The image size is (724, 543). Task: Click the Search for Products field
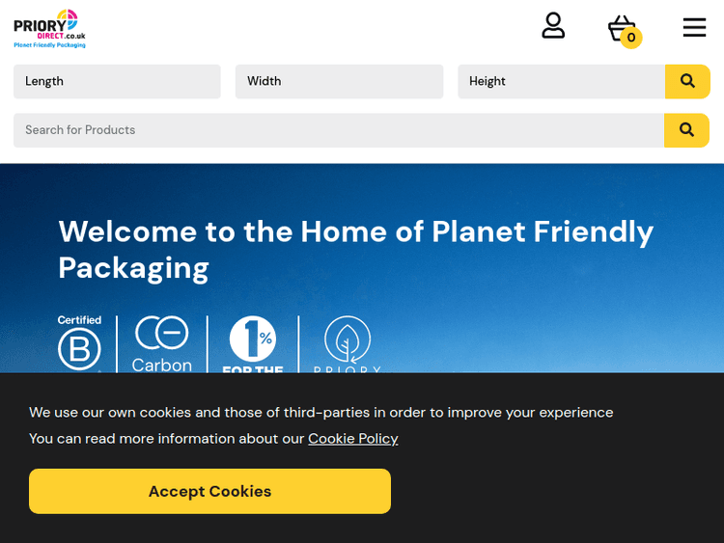[339, 130]
